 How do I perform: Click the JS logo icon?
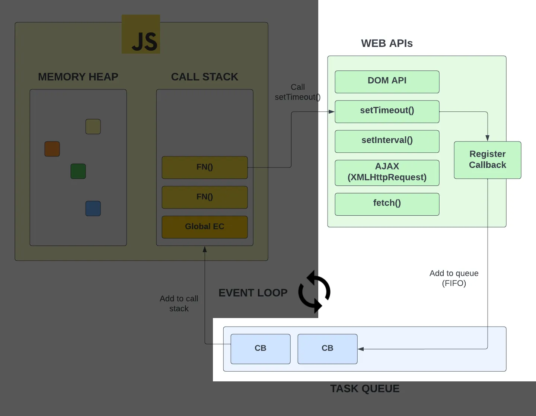pyautogui.click(x=141, y=34)
